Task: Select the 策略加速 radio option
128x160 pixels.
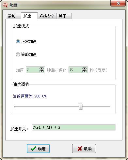Action: pyautogui.click(x=18, y=54)
